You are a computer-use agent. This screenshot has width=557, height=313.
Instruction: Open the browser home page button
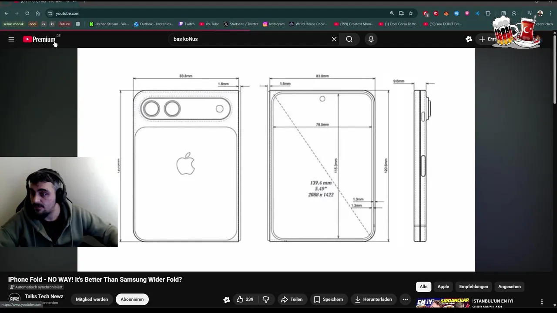tap(37, 13)
